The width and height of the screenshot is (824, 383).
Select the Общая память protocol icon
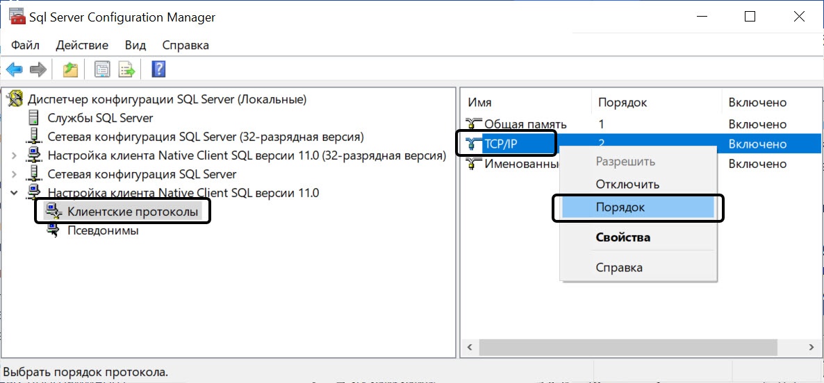click(475, 124)
